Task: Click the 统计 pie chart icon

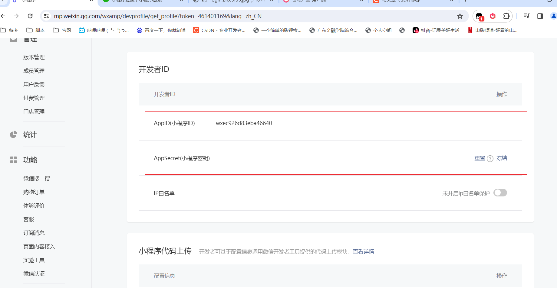Action: tap(13, 134)
